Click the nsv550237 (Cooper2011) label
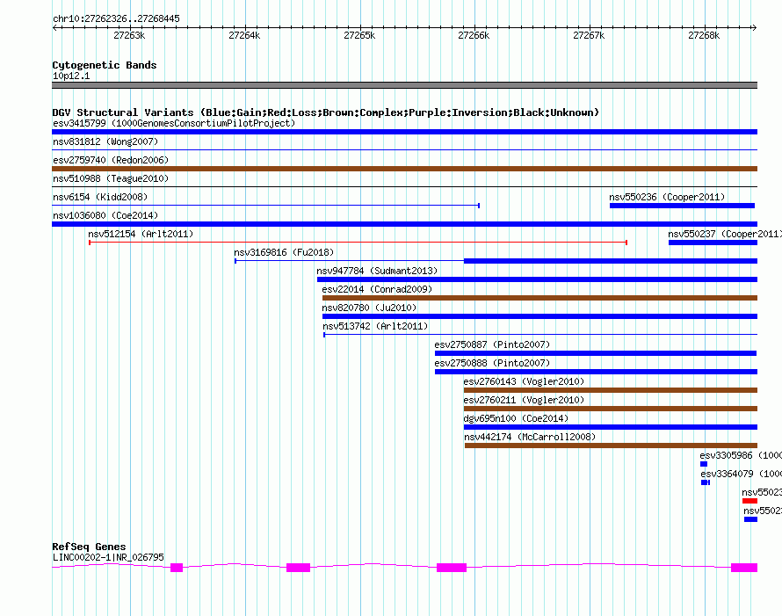 click(725, 234)
